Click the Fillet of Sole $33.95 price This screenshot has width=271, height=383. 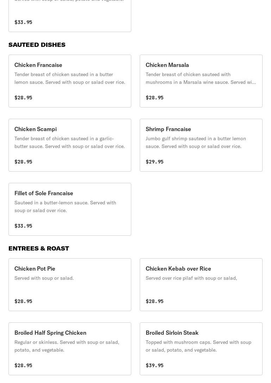pos(23,226)
